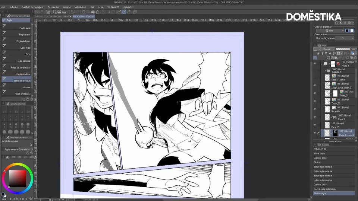358x201 pixels.
Task: Hide the Capa 4 - copia 2 layer
Action: 315,133
